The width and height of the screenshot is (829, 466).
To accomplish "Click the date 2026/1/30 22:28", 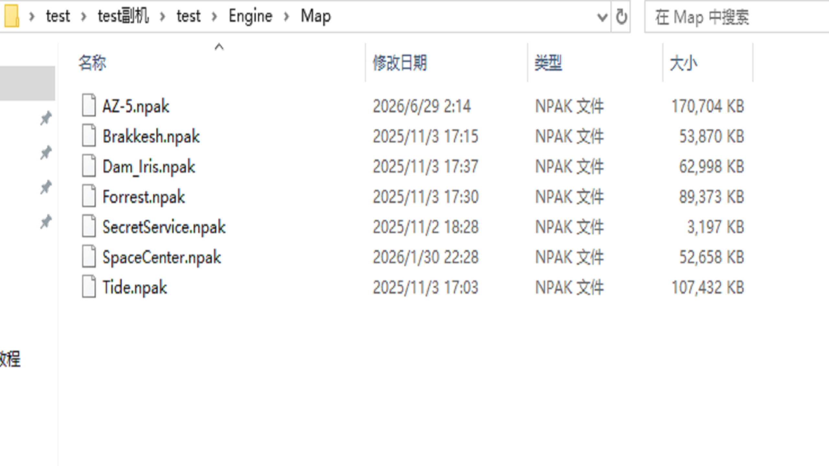I will point(425,257).
